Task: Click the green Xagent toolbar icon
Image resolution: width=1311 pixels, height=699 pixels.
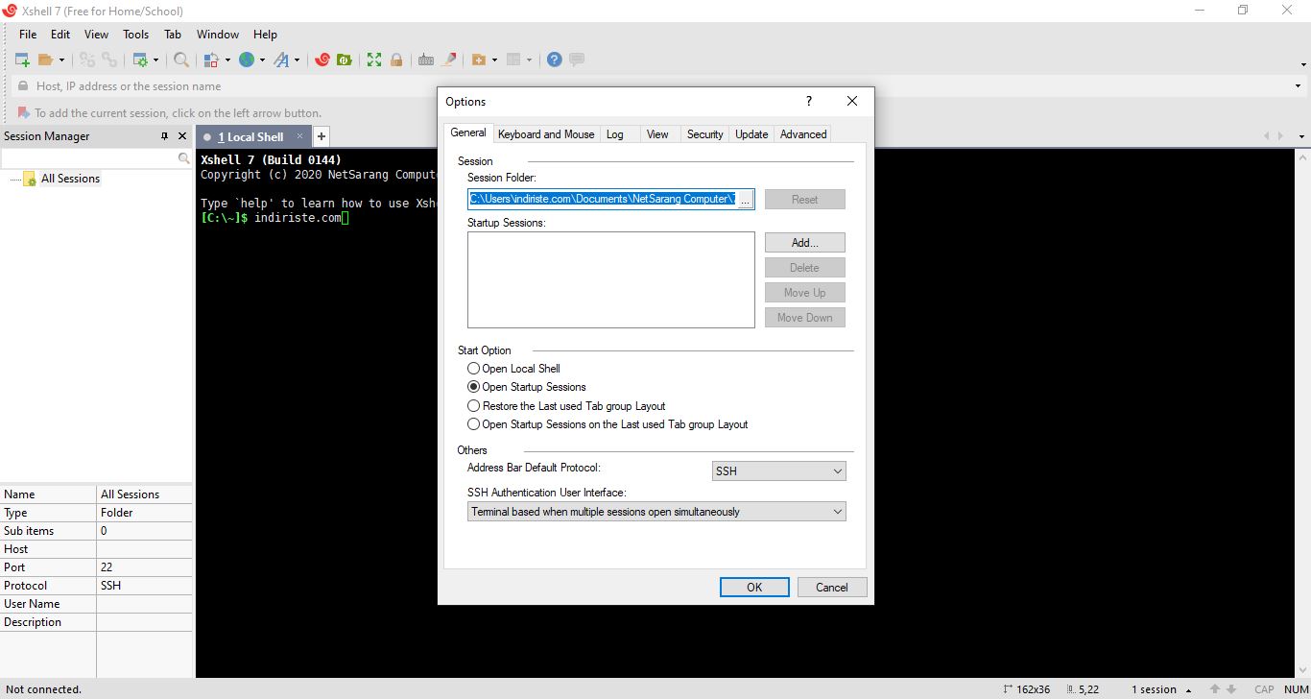Action: click(345, 60)
